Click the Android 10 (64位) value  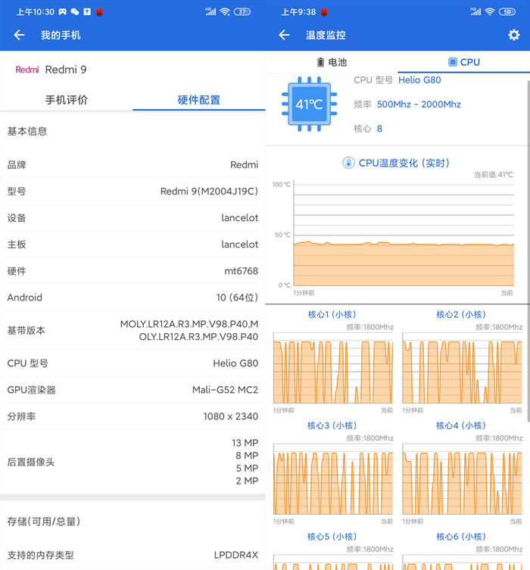click(x=237, y=297)
